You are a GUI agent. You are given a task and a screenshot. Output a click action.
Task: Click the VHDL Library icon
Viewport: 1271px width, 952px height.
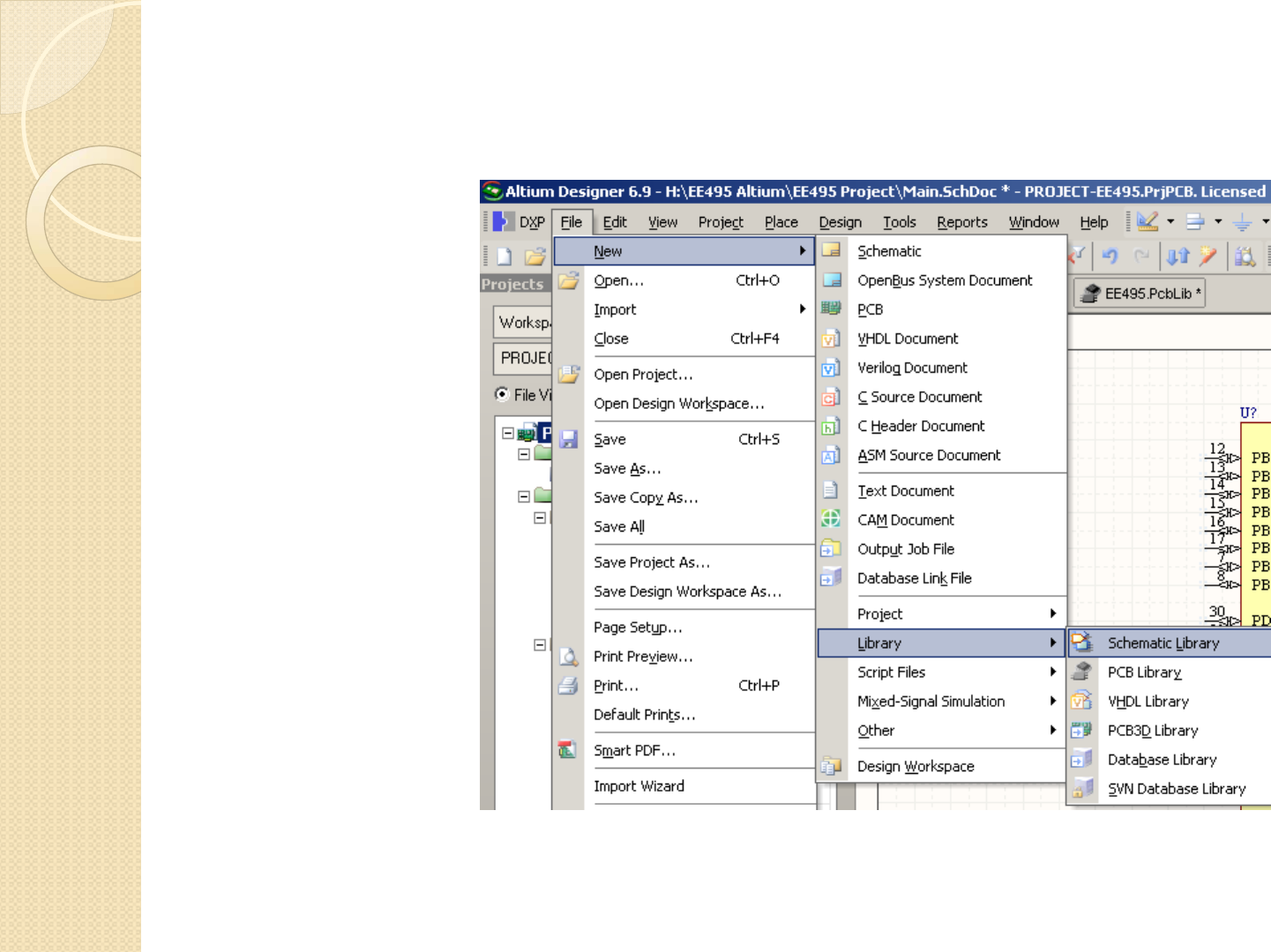1081,701
